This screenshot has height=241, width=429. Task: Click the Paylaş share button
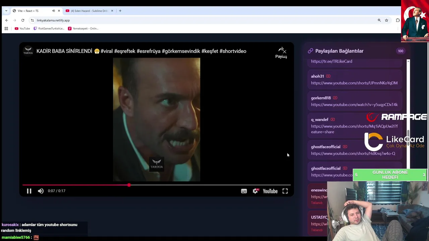coord(281,53)
